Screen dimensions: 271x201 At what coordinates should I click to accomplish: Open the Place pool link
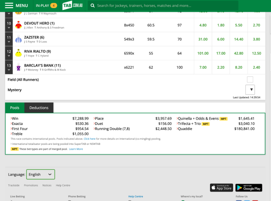98,119
